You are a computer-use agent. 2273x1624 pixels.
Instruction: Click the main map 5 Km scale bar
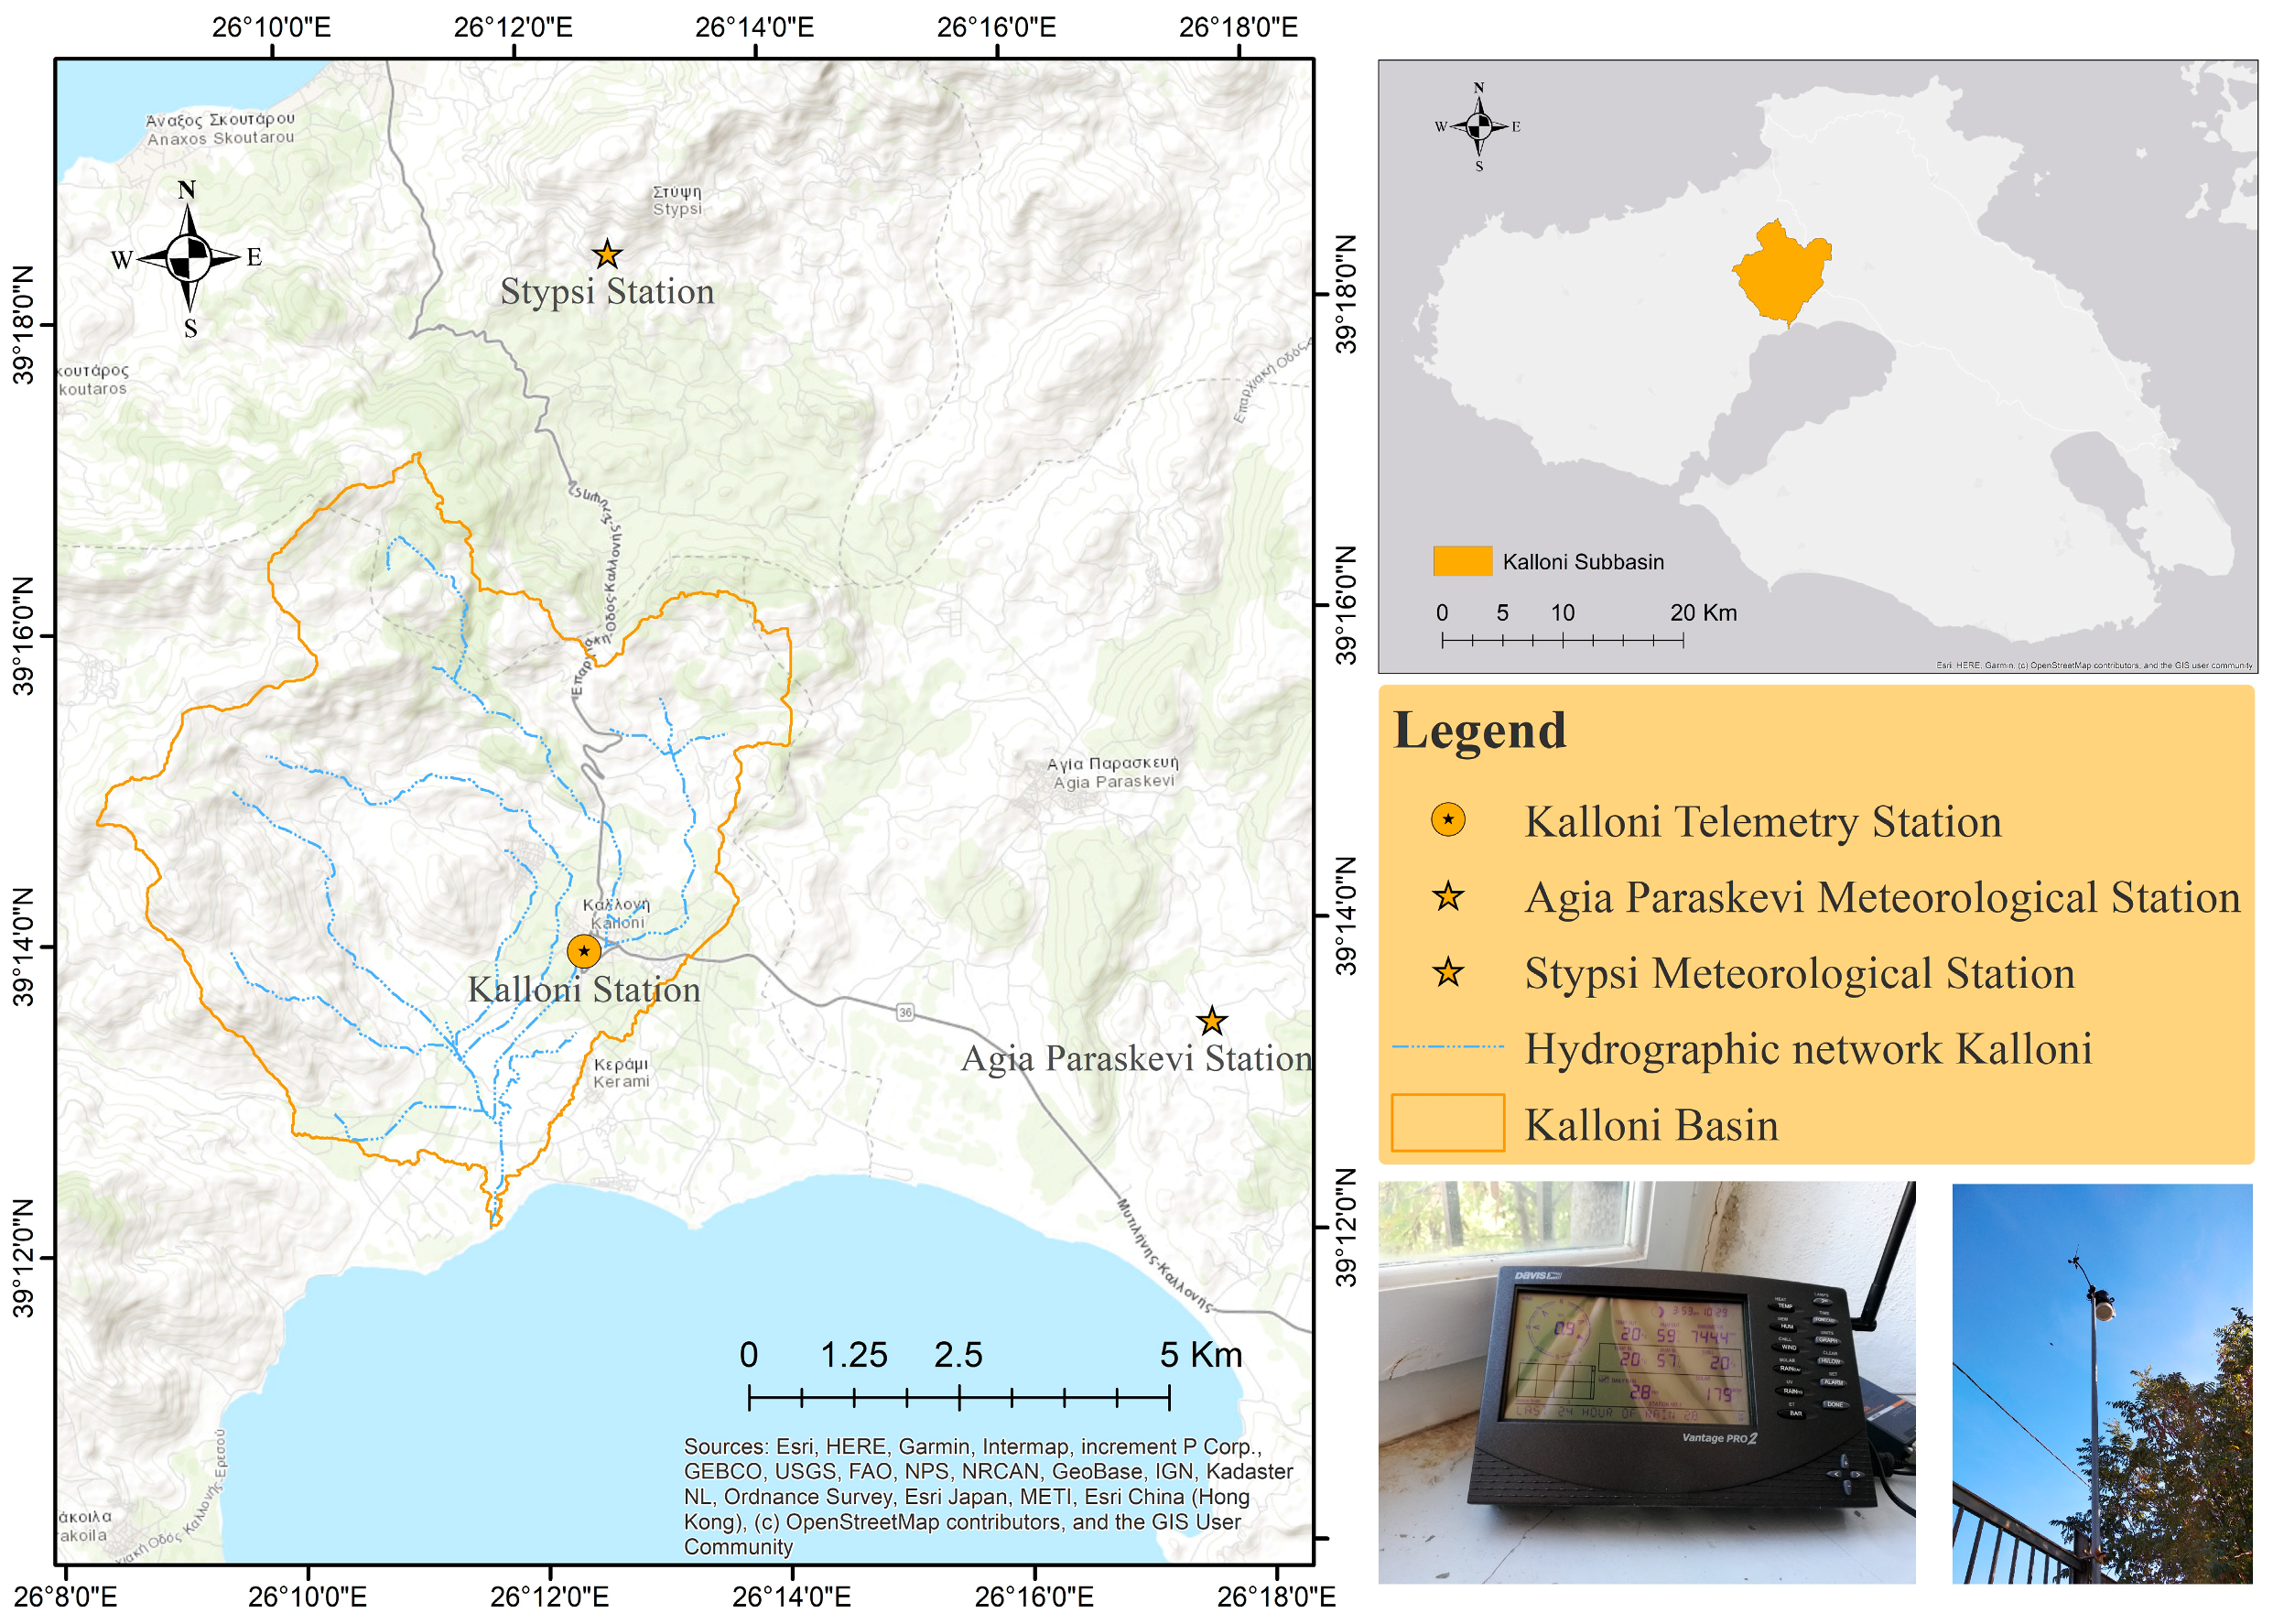click(x=958, y=1397)
